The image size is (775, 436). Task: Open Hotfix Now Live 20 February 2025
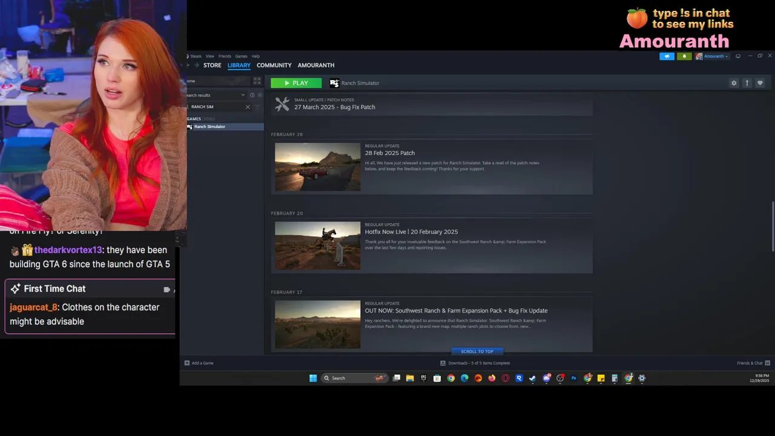tap(411, 232)
